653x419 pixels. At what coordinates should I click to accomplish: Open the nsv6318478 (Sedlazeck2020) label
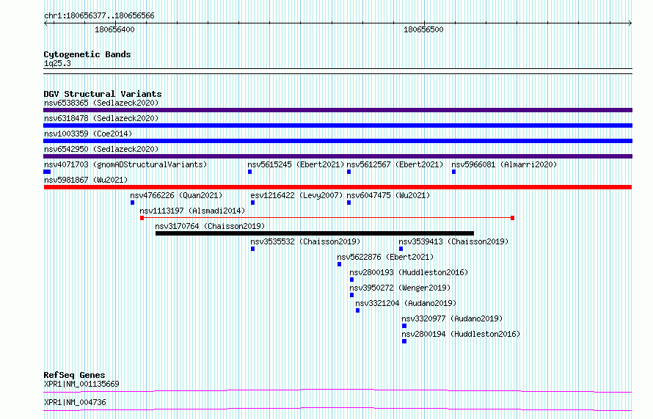click(x=101, y=118)
